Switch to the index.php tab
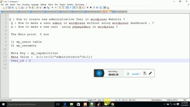 (x=65, y=12)
